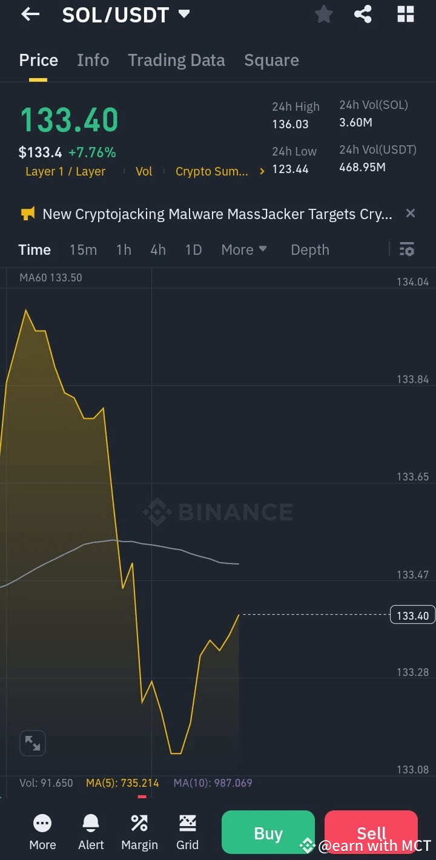Add SOL/USDT to favorites via star icon
Screen dimensions: 436x860
point(323,14)
